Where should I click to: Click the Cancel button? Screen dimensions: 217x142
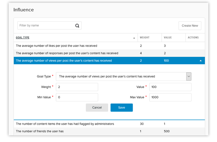tap(97, 108)
